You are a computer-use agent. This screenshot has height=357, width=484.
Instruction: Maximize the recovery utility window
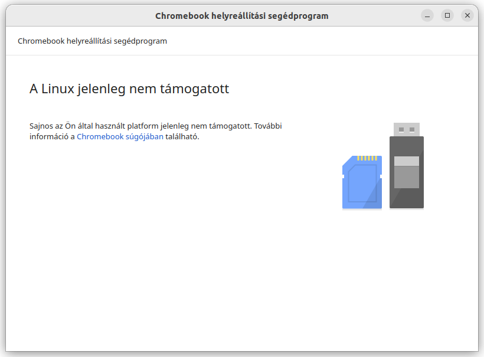447,15
